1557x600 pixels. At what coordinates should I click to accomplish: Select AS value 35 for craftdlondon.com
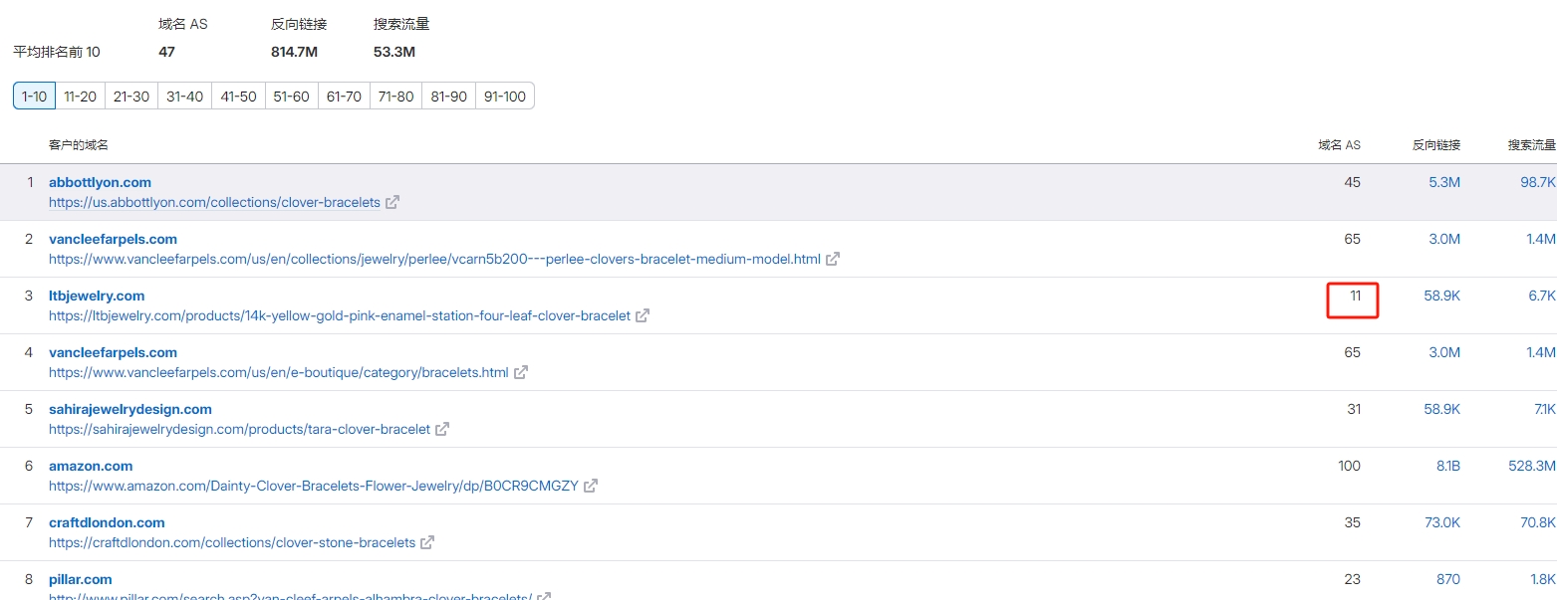(1352, 522)
